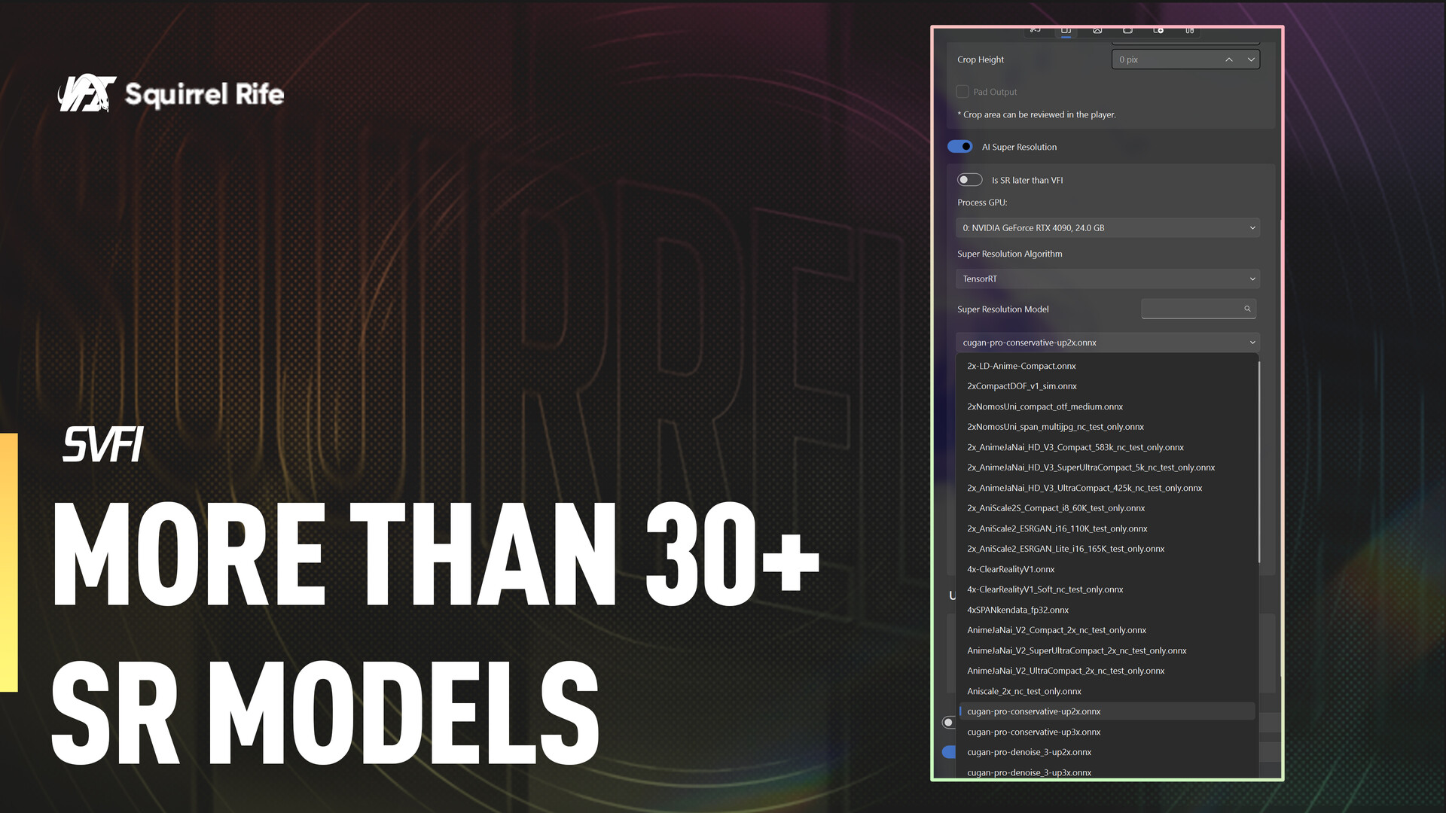The height and width of the screenshot is (813, 1446).
Task: Decrease Crop Height with down arrow
Action: tap(1251, 59)
